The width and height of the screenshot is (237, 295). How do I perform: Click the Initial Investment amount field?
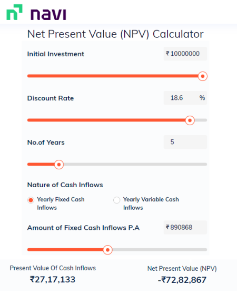pos(185,54)
